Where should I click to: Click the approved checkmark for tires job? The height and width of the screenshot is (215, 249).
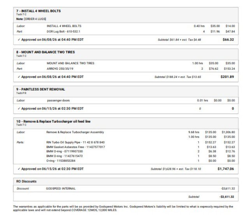click(19, 77)
